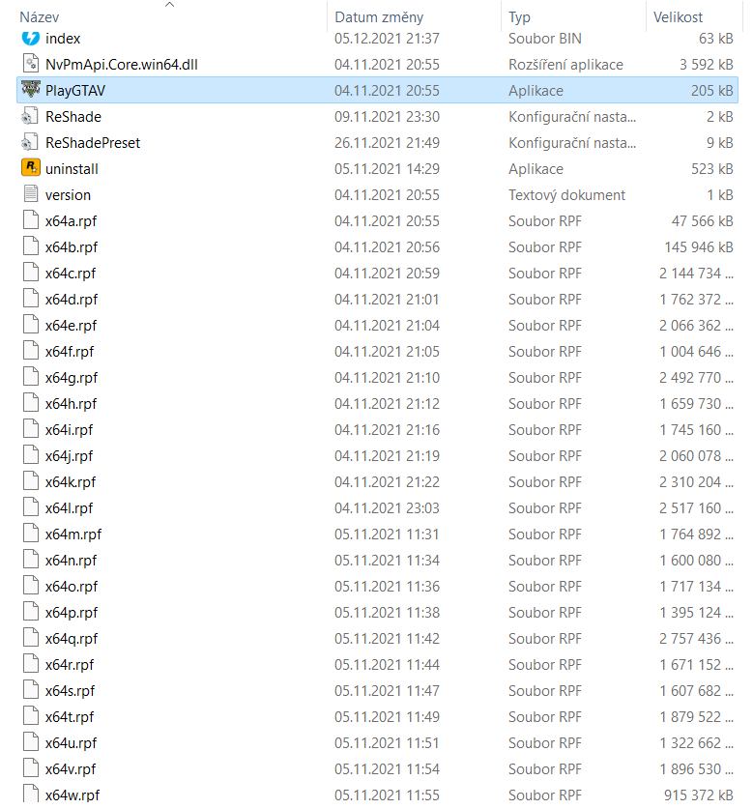Sort by the Typ column header

click(519, 17)
